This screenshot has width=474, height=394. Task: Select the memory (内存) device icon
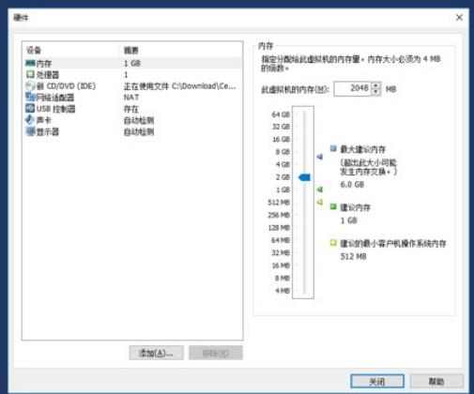30,64
